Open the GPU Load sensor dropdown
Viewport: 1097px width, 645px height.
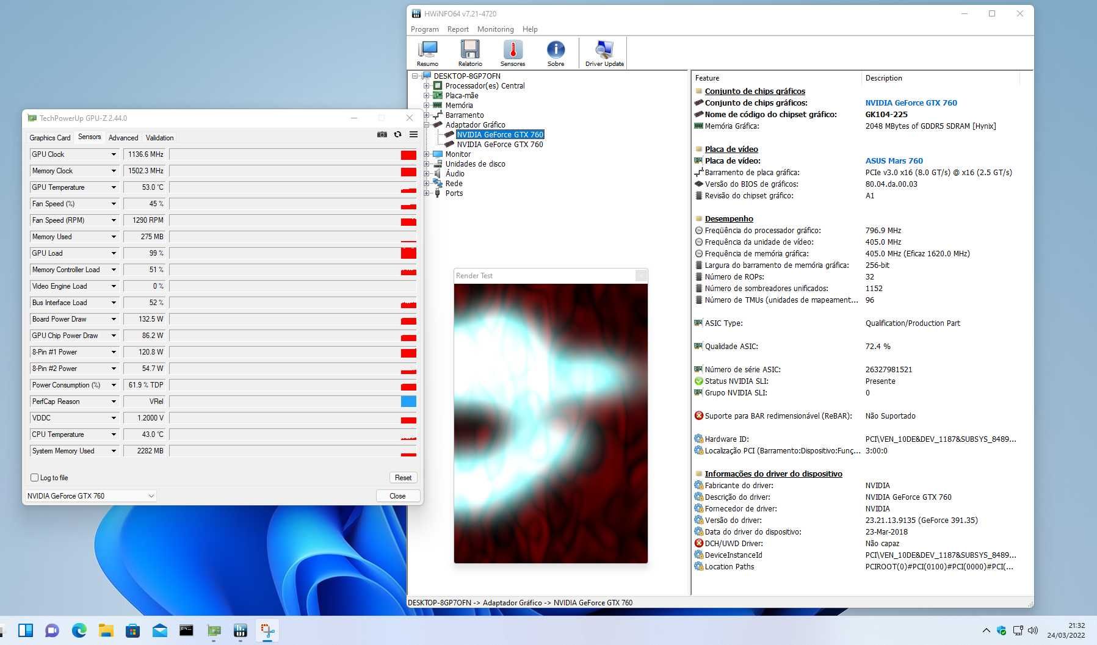click(114, 253)
